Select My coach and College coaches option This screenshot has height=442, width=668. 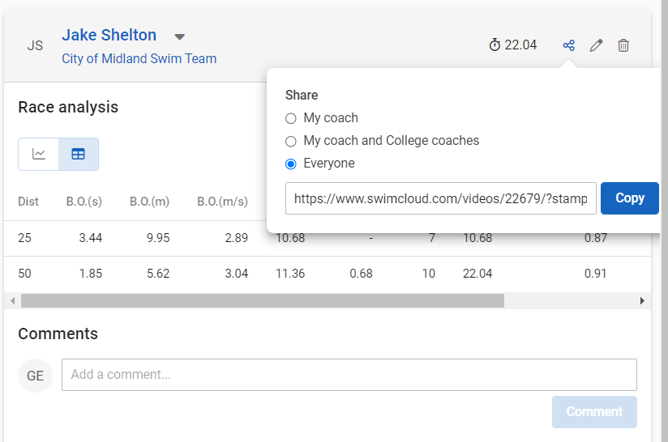point(290,141)
